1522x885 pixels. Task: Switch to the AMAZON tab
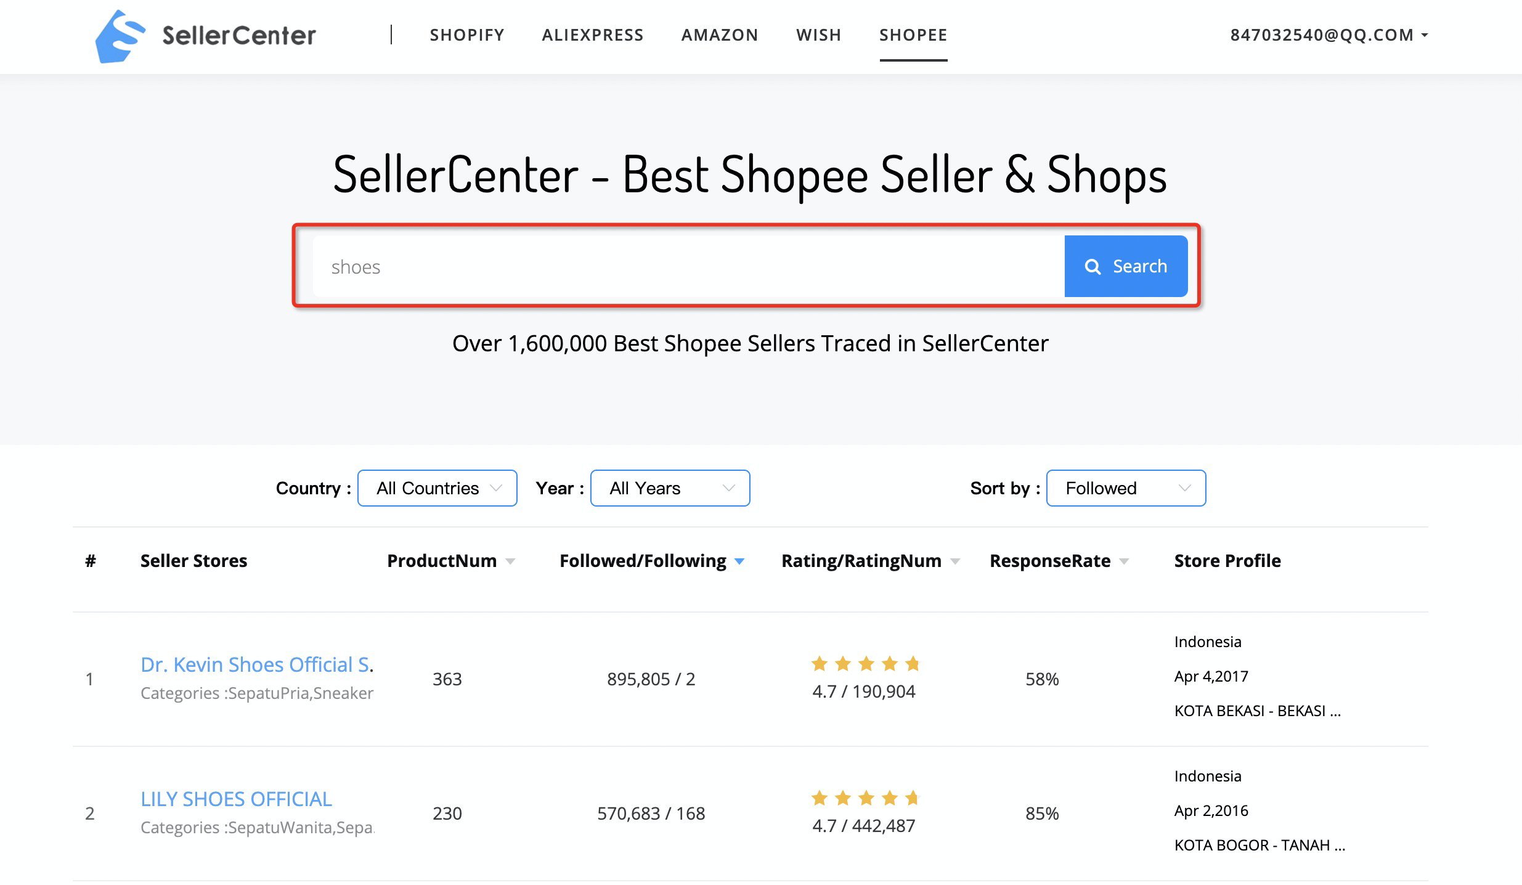click(720, 35)
